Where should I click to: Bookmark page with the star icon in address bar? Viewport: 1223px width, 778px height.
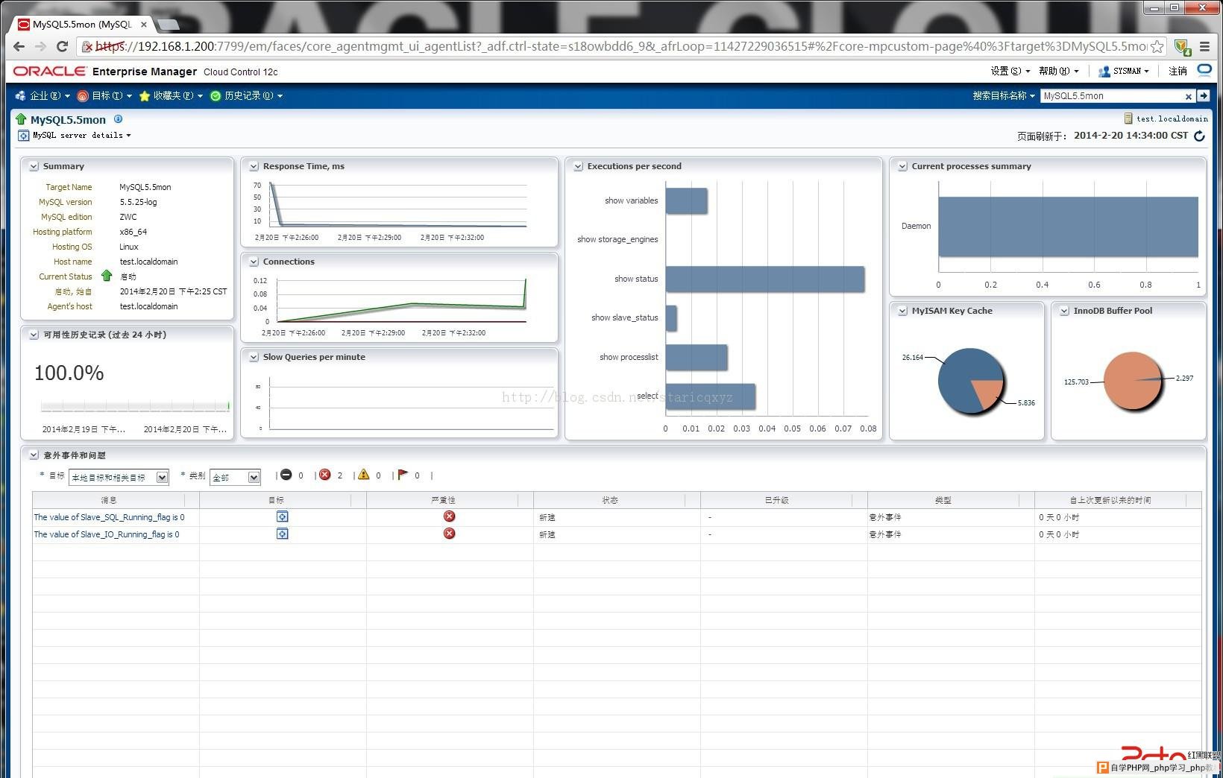[1157, 46]
